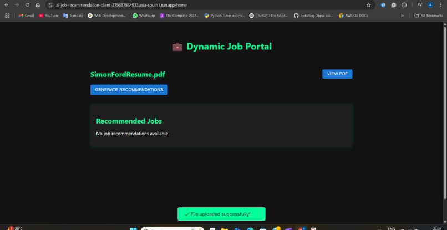Click Generate Recommendations button

[x=129, y=90]
